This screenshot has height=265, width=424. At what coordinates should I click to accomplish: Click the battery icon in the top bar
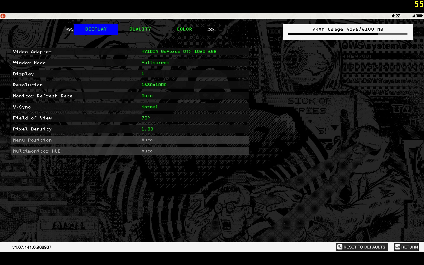pos(419,16)
